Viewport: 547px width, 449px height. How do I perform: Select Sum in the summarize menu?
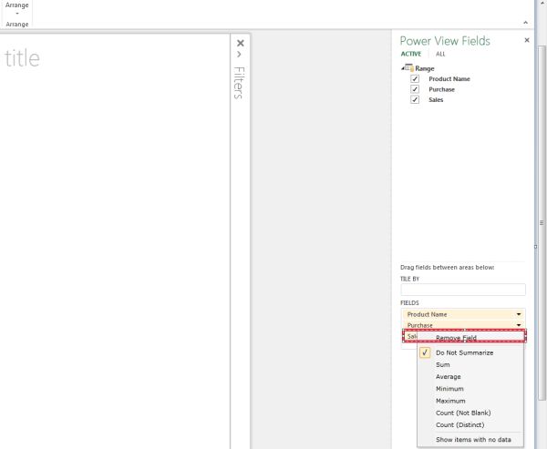(x=443, y=364)
